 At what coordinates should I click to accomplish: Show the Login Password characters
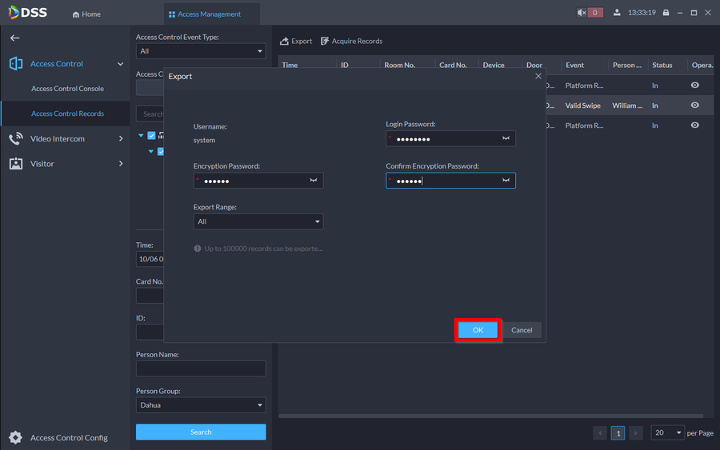pyautogui.click(x=506, y=139)
